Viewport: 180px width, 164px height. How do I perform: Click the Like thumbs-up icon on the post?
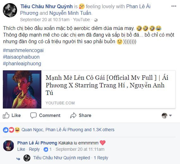(x=6, y=115)
